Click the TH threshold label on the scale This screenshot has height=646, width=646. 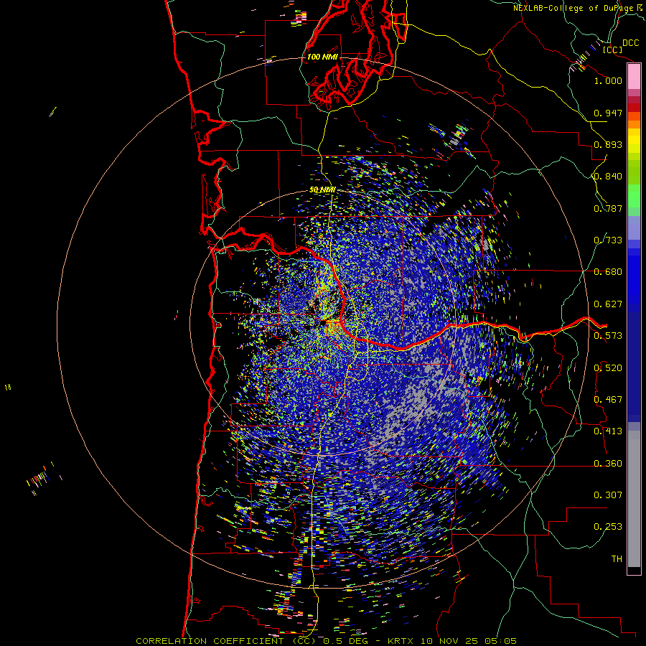click(617, 559)
